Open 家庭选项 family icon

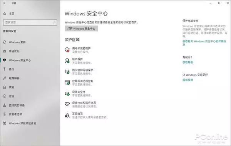[x=67, y=115]
